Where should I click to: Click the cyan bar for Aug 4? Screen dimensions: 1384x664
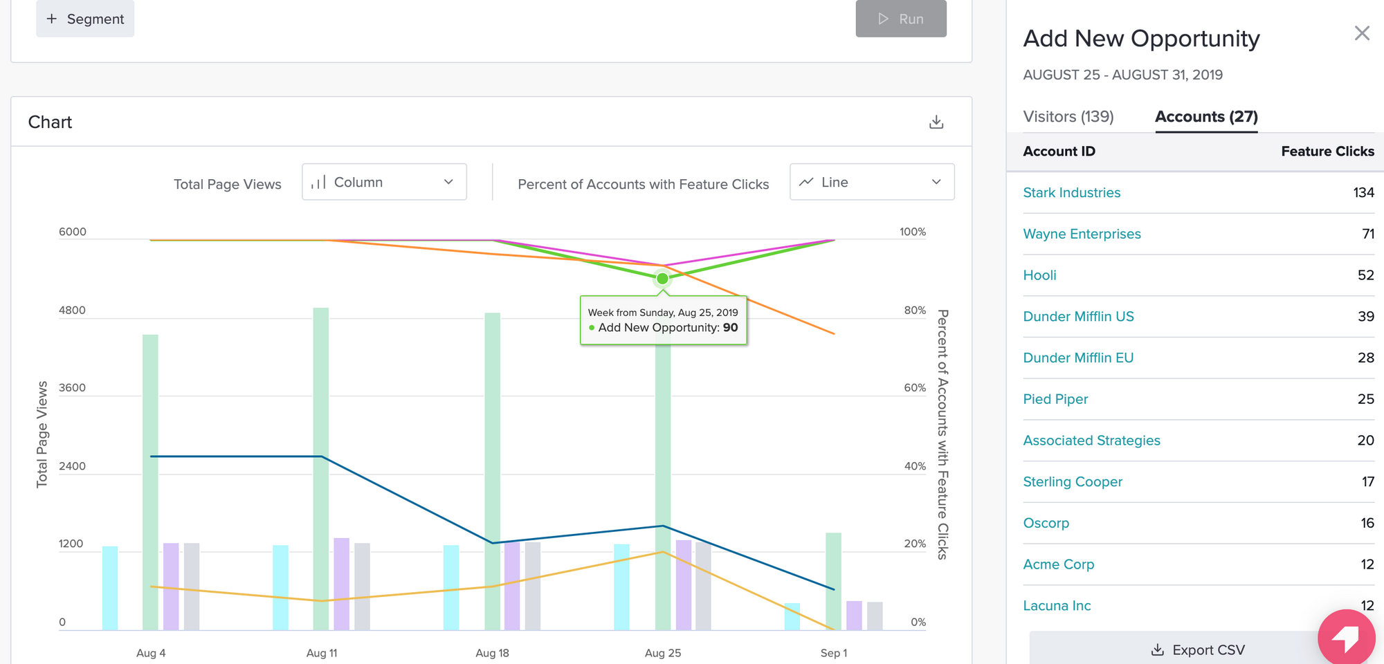coord(110,588)
